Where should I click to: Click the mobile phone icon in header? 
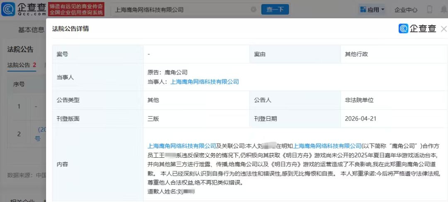tap(429, 10)
